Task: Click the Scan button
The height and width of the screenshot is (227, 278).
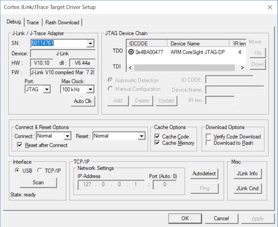Action: [x=38, y=182]
